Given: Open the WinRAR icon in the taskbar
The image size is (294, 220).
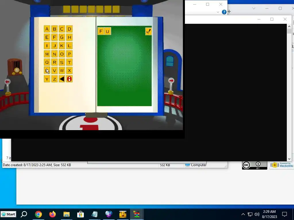Looking at the screenshot, I should (137, 214).
